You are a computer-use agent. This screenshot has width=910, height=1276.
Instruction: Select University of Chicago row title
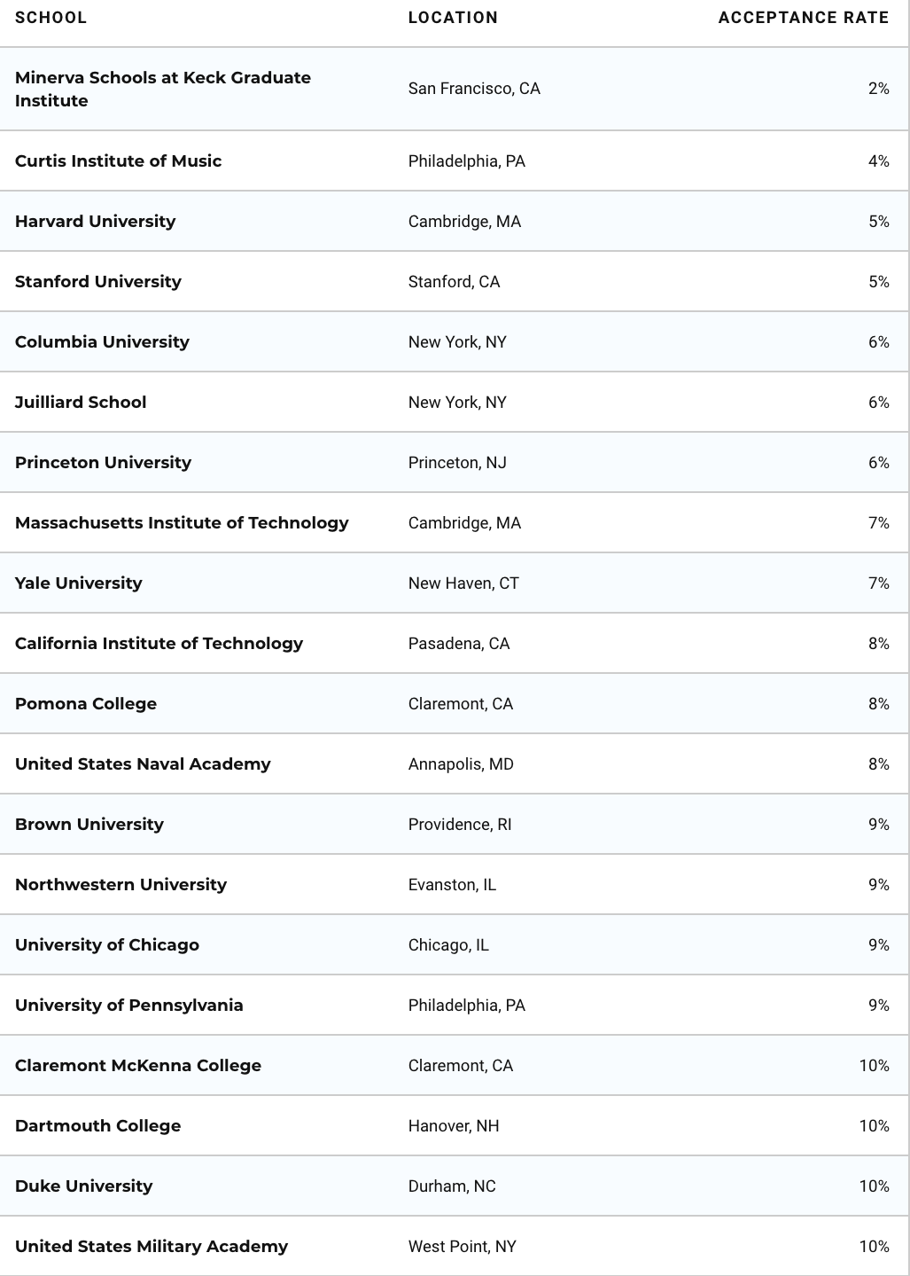click(107, 944)
